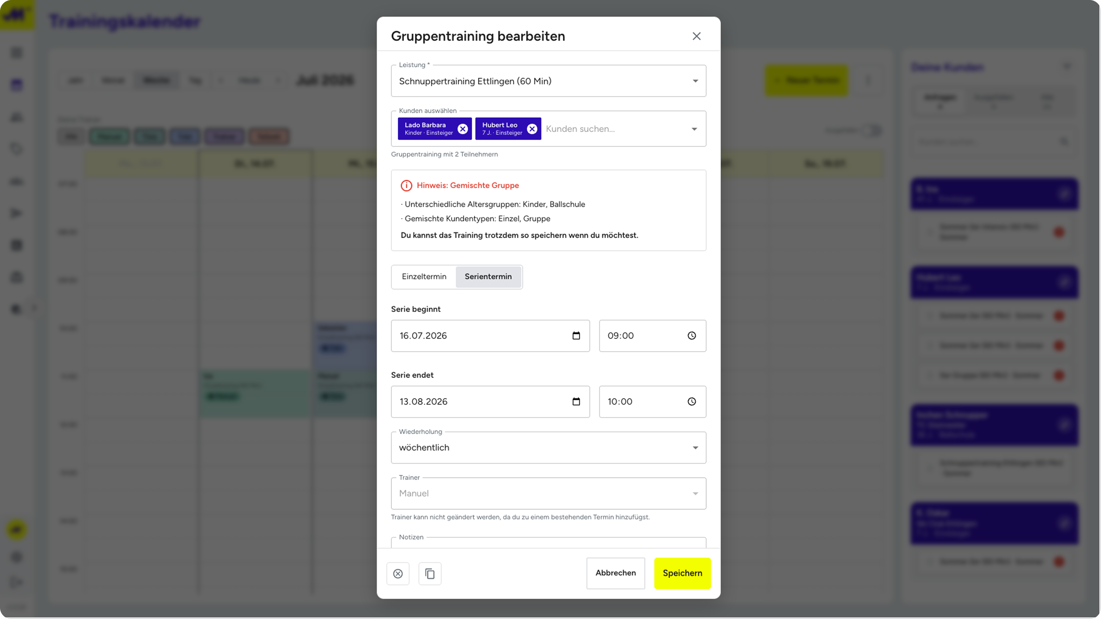Click the 'Gemischte Kundentypen: Einzel, Gruppe' line

tap(475, 219)
